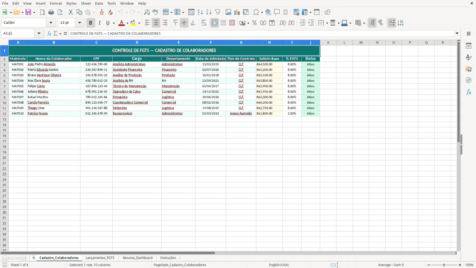Viewport: 476px width, 268px height.
Task: Click the Insert Chart icon
Action: pos(237,12)
